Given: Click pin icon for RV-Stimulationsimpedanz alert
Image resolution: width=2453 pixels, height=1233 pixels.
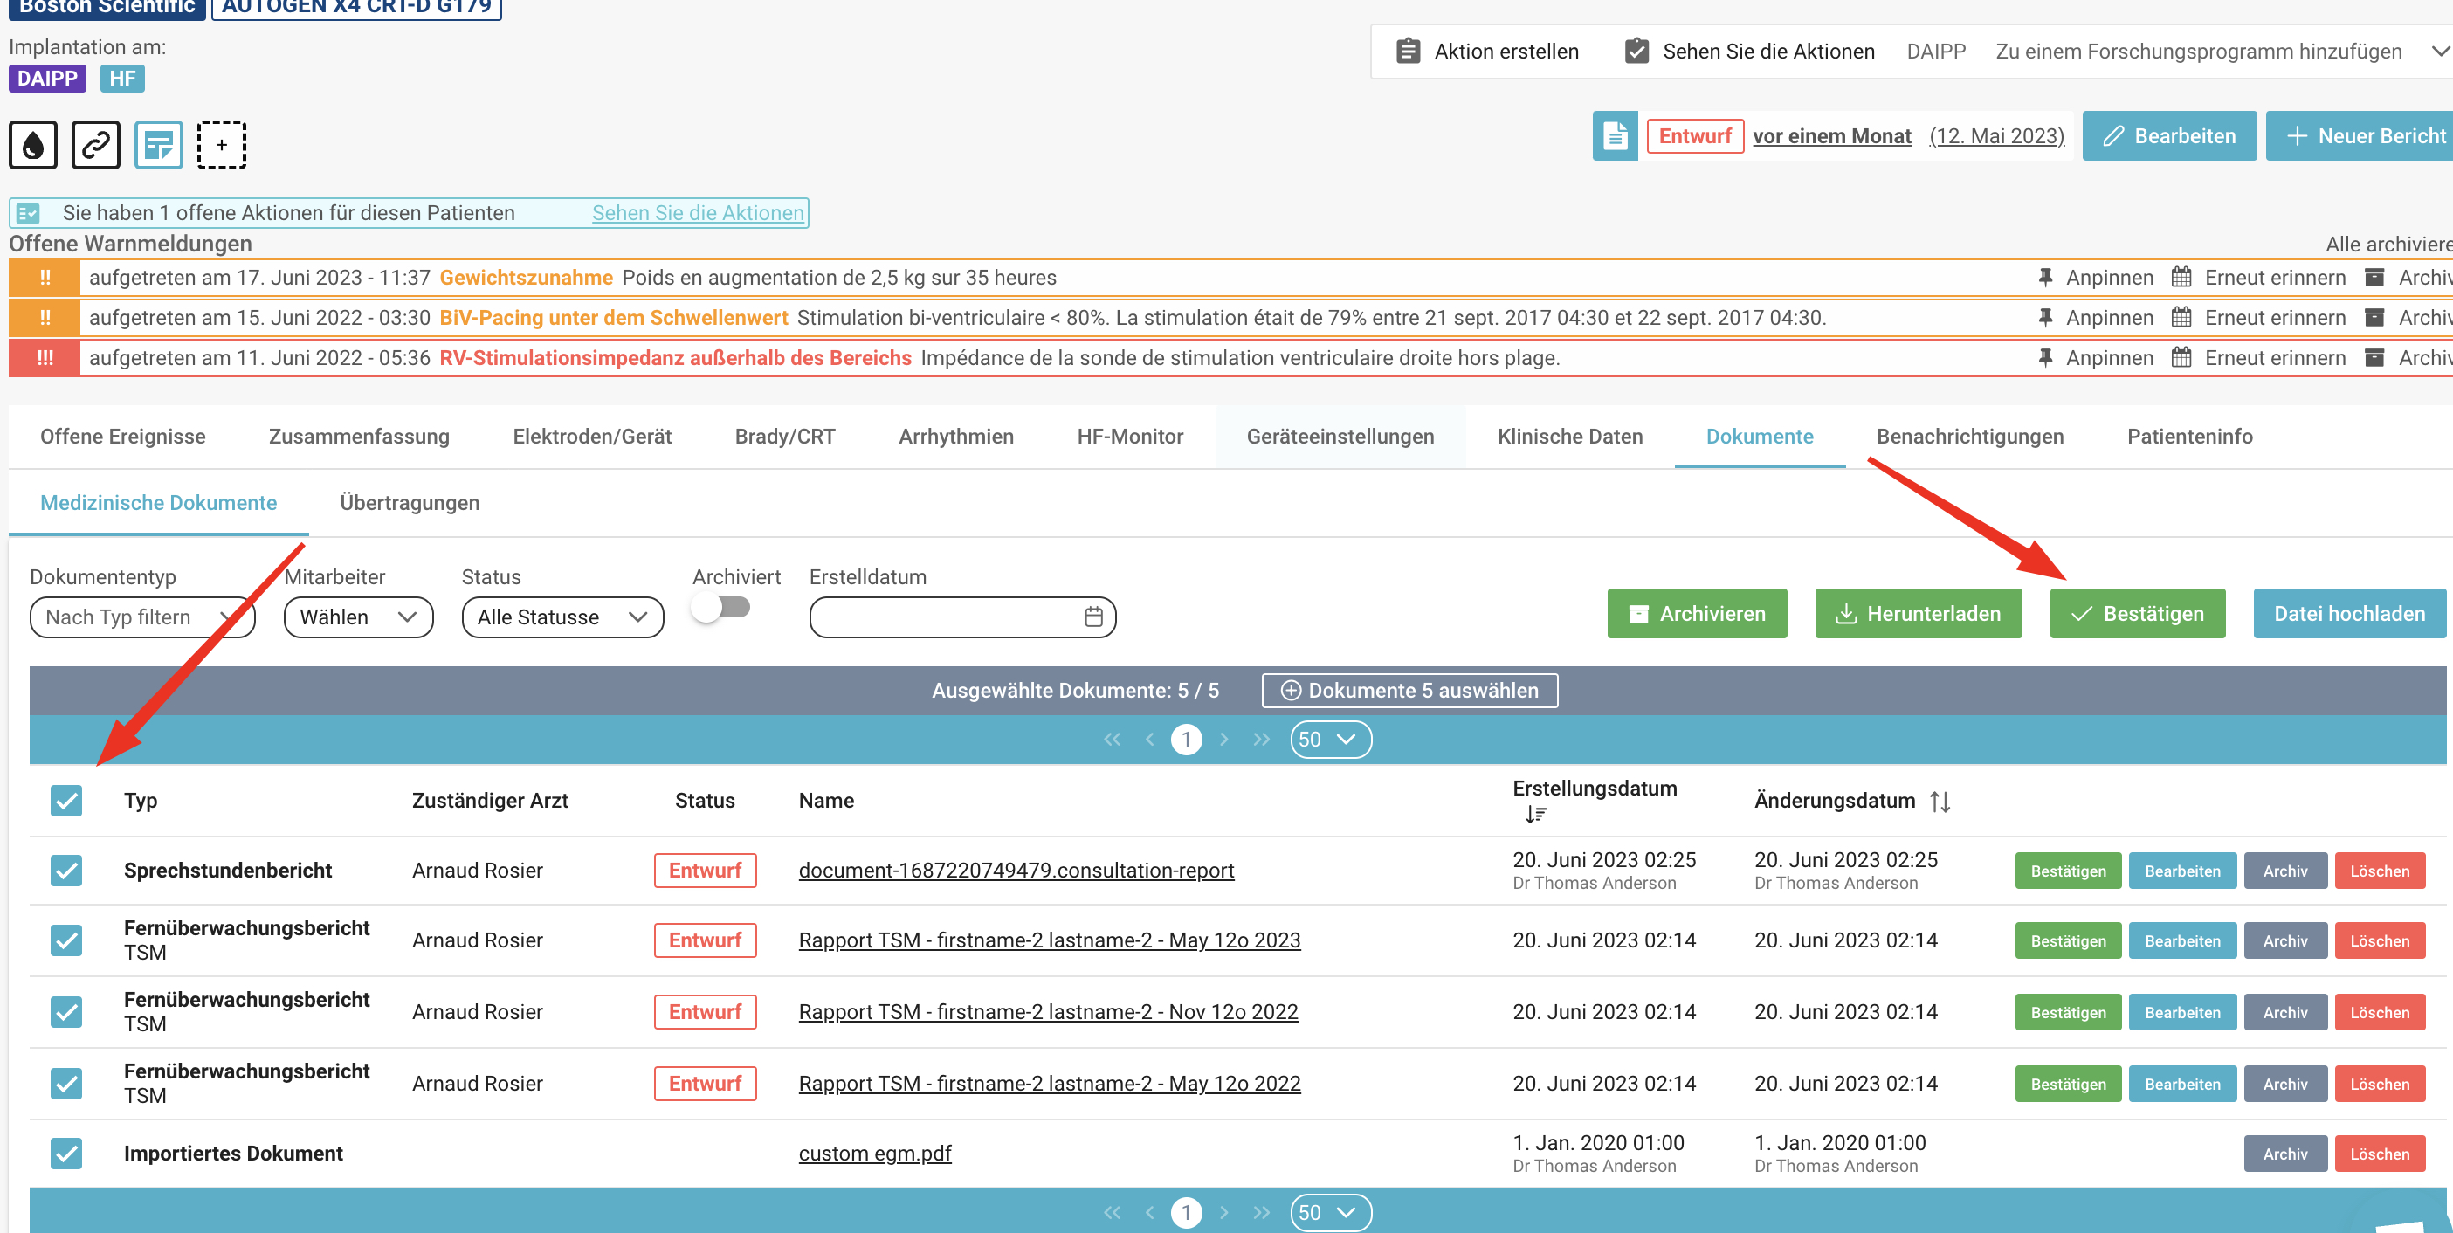Looking at the screenshot, I should tap(2044, 358).
